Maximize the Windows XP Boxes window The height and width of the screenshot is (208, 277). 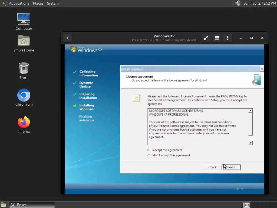(251, 38)
